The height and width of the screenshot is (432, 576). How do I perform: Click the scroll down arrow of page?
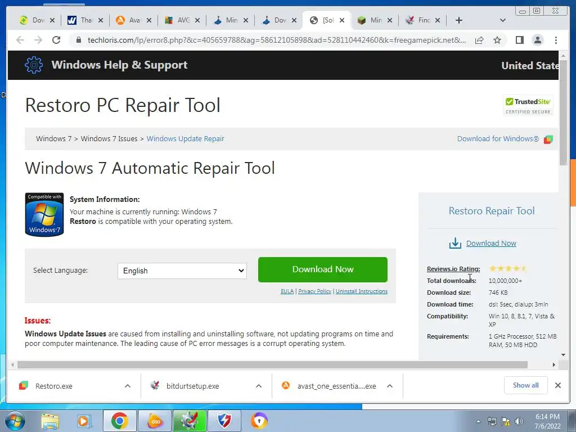pyautogui.click(x=563, y=355)
